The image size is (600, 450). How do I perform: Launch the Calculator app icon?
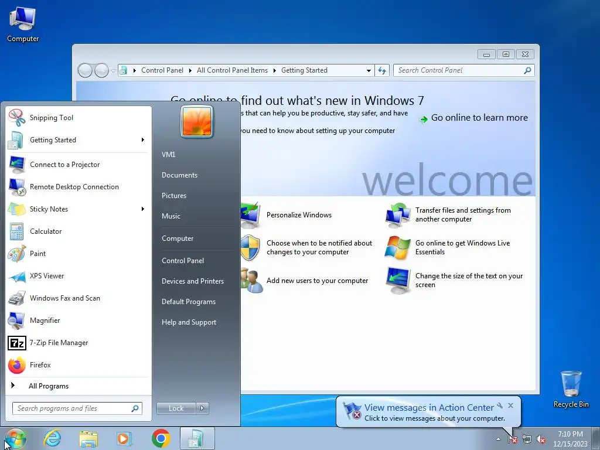pos(16,231)
